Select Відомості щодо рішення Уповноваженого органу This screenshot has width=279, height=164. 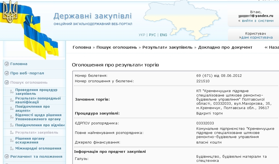(x=38, y=117)
